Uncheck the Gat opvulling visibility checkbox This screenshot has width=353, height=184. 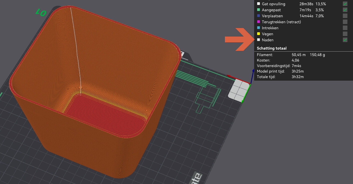(x=345, y=4)
